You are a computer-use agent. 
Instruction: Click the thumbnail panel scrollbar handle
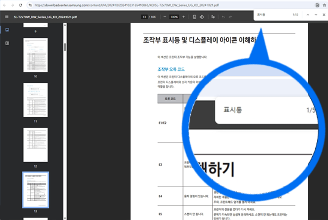click(65, 47)
